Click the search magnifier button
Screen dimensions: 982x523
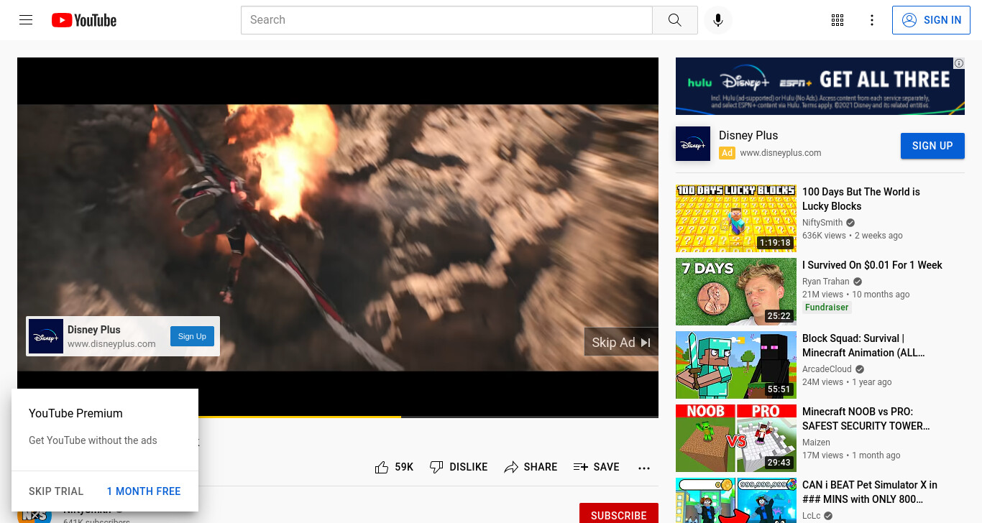[x=674, y=20]
